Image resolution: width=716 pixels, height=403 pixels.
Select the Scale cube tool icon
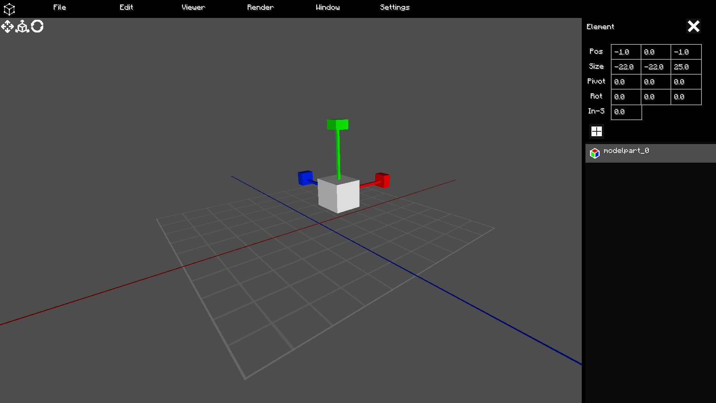tap(22, 26)
